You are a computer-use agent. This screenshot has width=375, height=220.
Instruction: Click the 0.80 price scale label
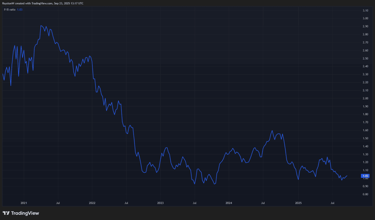365,194
